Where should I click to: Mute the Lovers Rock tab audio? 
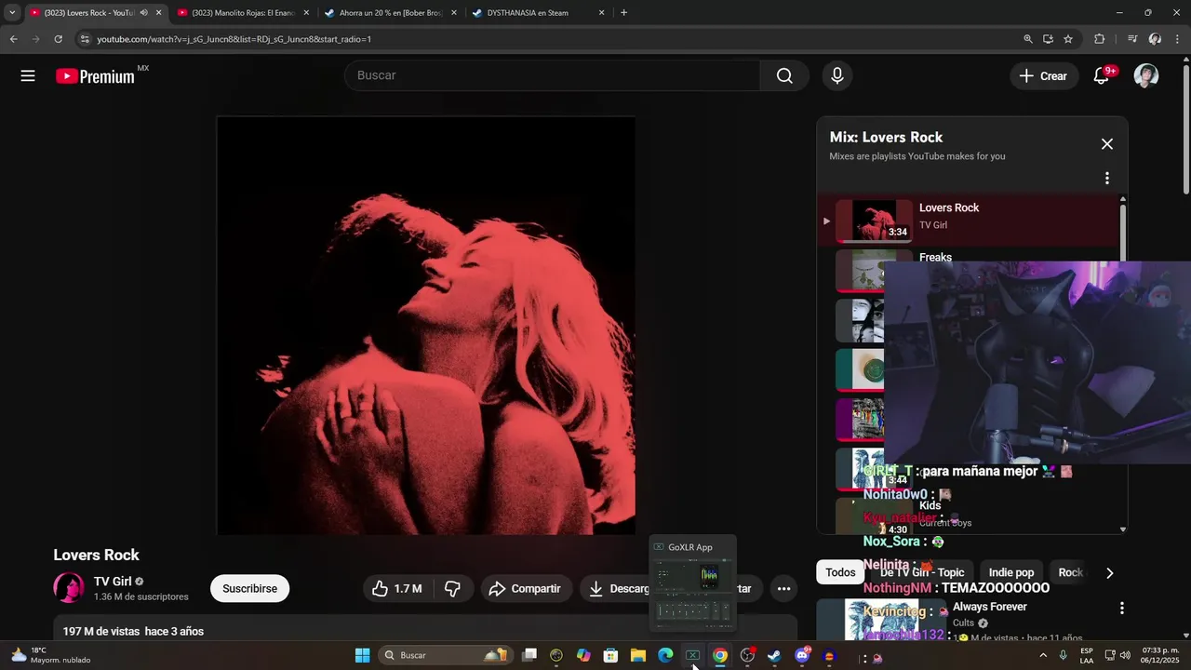pyautogui.click(x=143, y=13)
